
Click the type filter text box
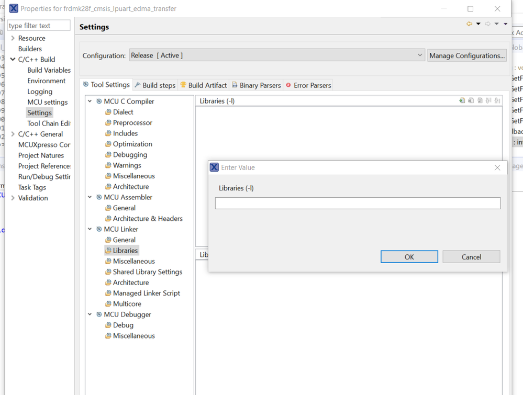39,26
